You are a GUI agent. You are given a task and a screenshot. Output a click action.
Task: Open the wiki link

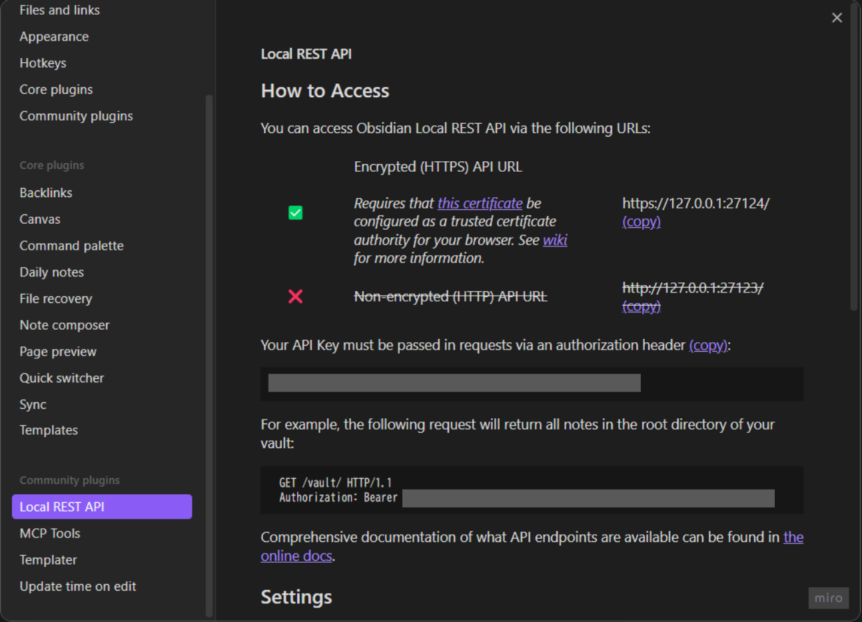tap(555, 240)
